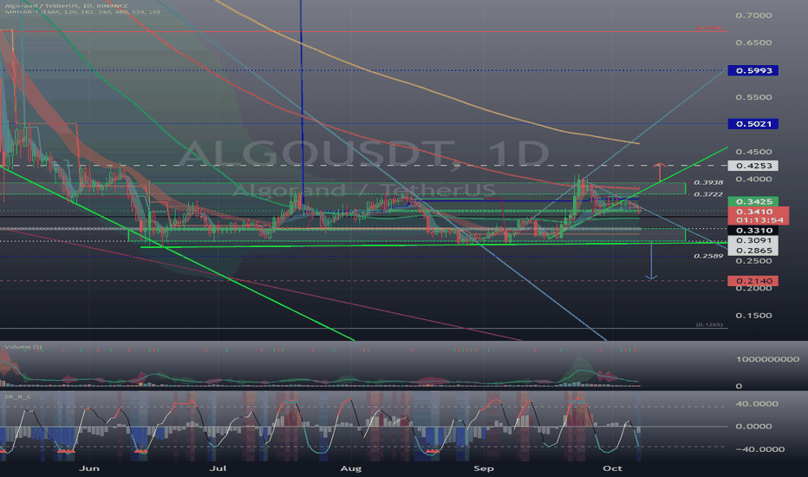This screenshot has height=477, width=808.
Task: Click the 0.5993 blue price tag
Action: 753,70
